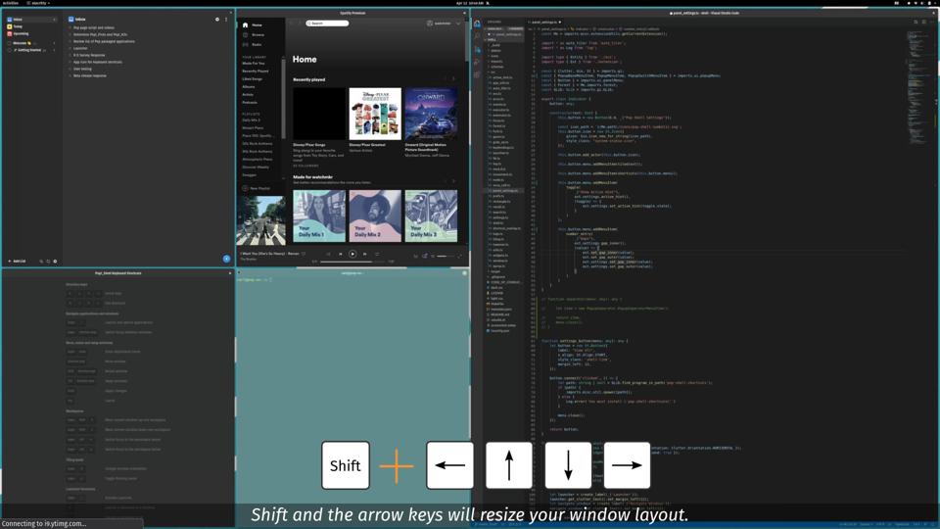Show next Made for you items in Spotify
Viewport: 940px width, 529px height.
[x=453, y=180]
